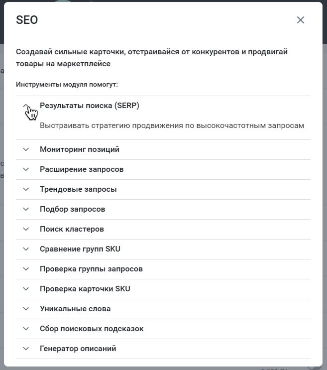Image resolution: width=327 pixels, height=370 pixels.
Task: Select the Поиск кластеров row label
Action: tap(72, 229)
